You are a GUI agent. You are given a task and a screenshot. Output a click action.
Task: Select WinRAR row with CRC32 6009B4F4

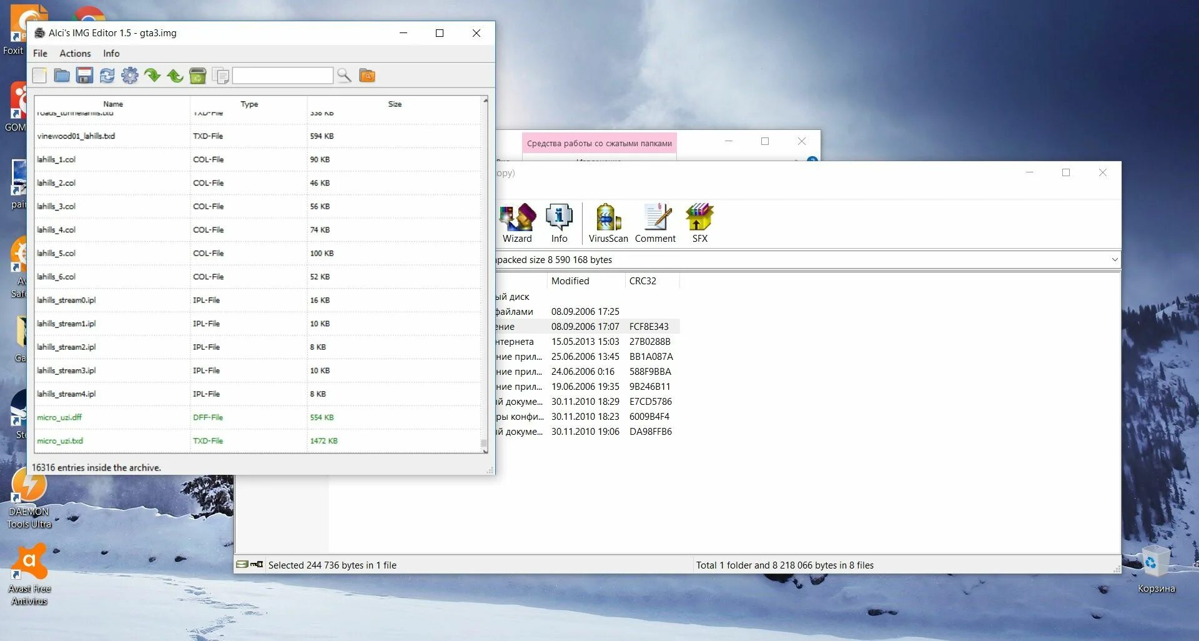tap(587, 417)
